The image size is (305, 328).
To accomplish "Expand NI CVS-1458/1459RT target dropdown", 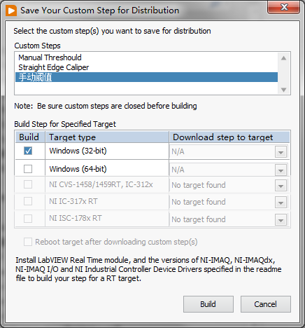I will 281,186.
